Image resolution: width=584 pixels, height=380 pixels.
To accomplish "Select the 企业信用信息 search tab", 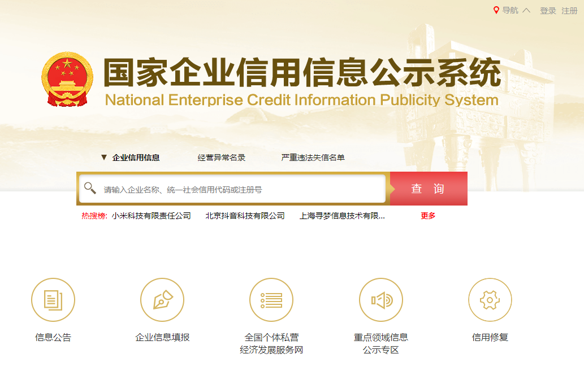I will [136, 158].
